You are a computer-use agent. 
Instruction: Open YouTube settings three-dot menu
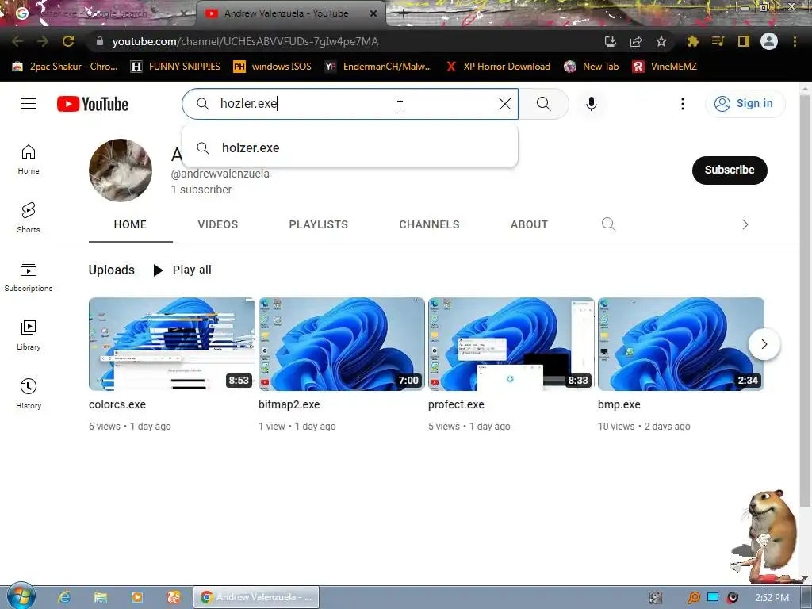point(683,104)
